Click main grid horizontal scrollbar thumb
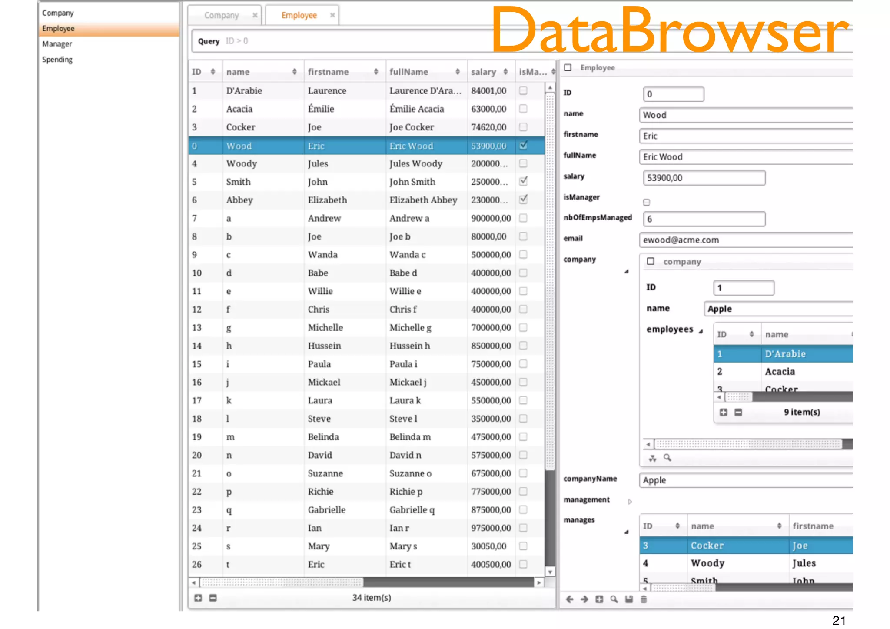The image size is (890, 629). (x=282, y=582)
